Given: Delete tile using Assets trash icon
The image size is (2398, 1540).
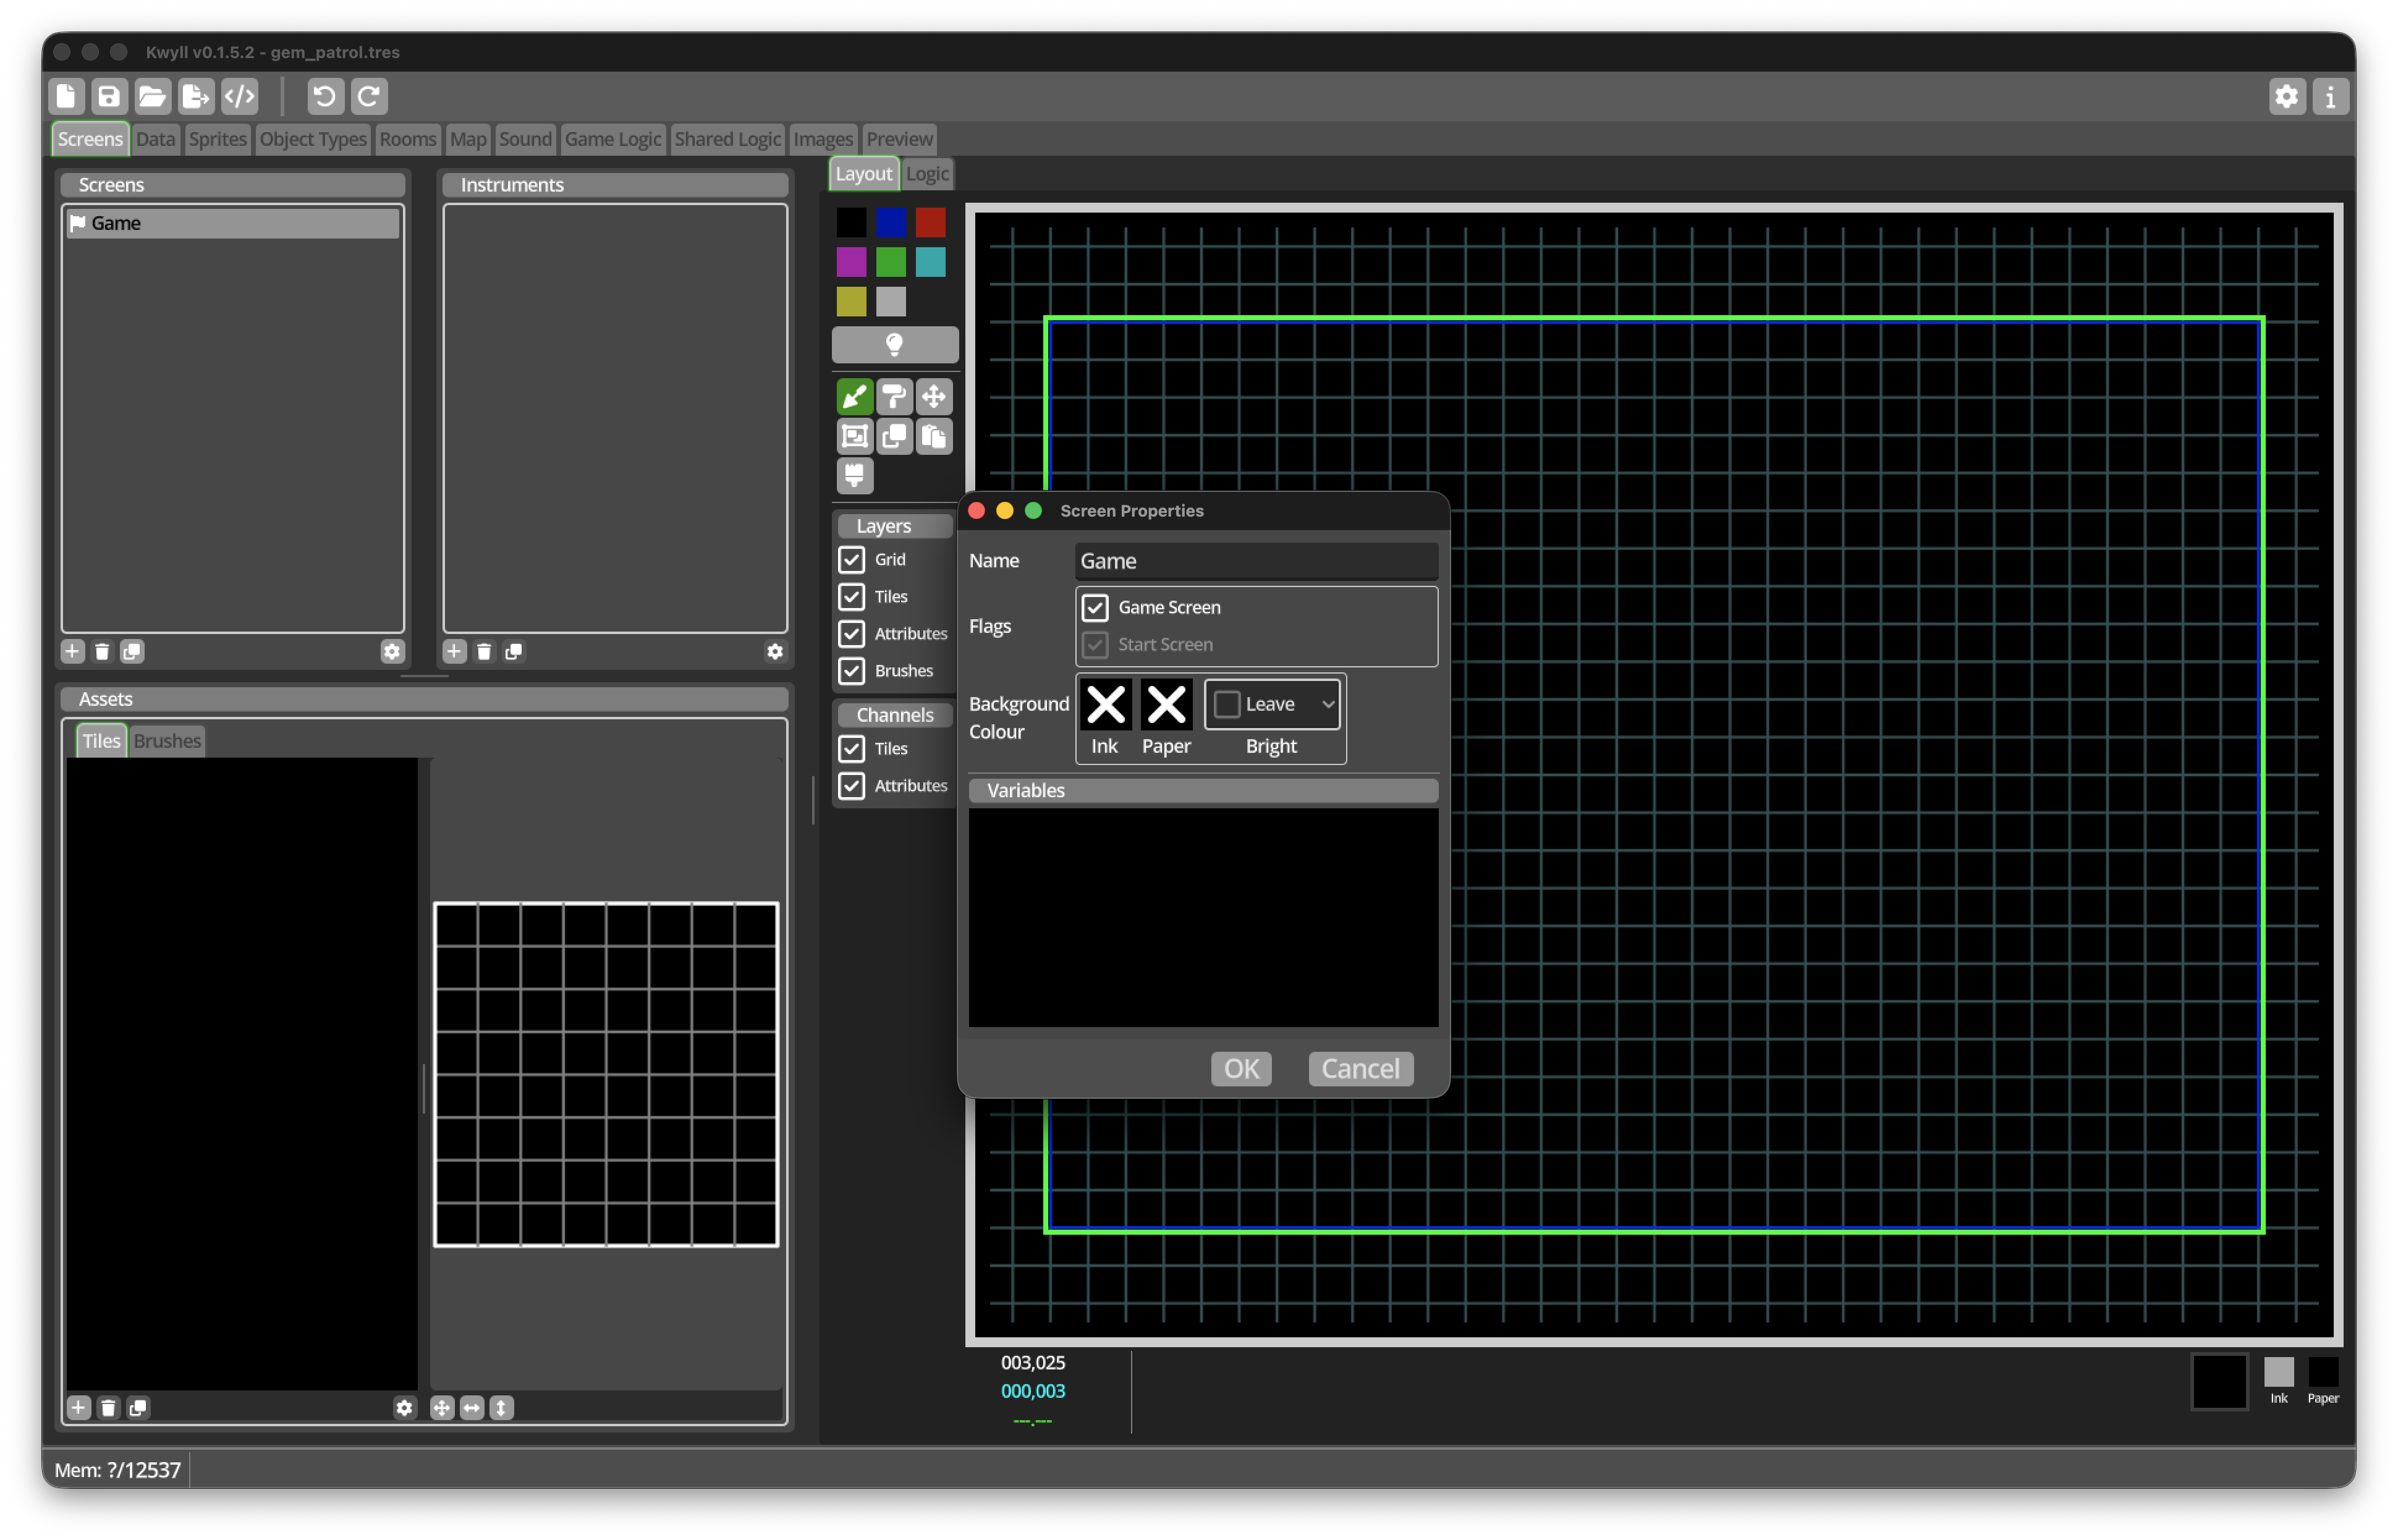Looking at the screenshot, I should (108, 1408).
